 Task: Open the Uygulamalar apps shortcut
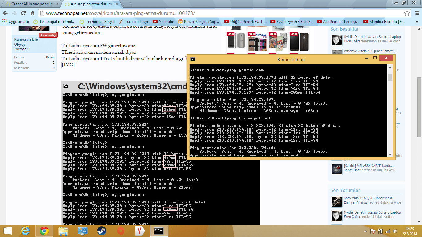[x=16, y=22]
